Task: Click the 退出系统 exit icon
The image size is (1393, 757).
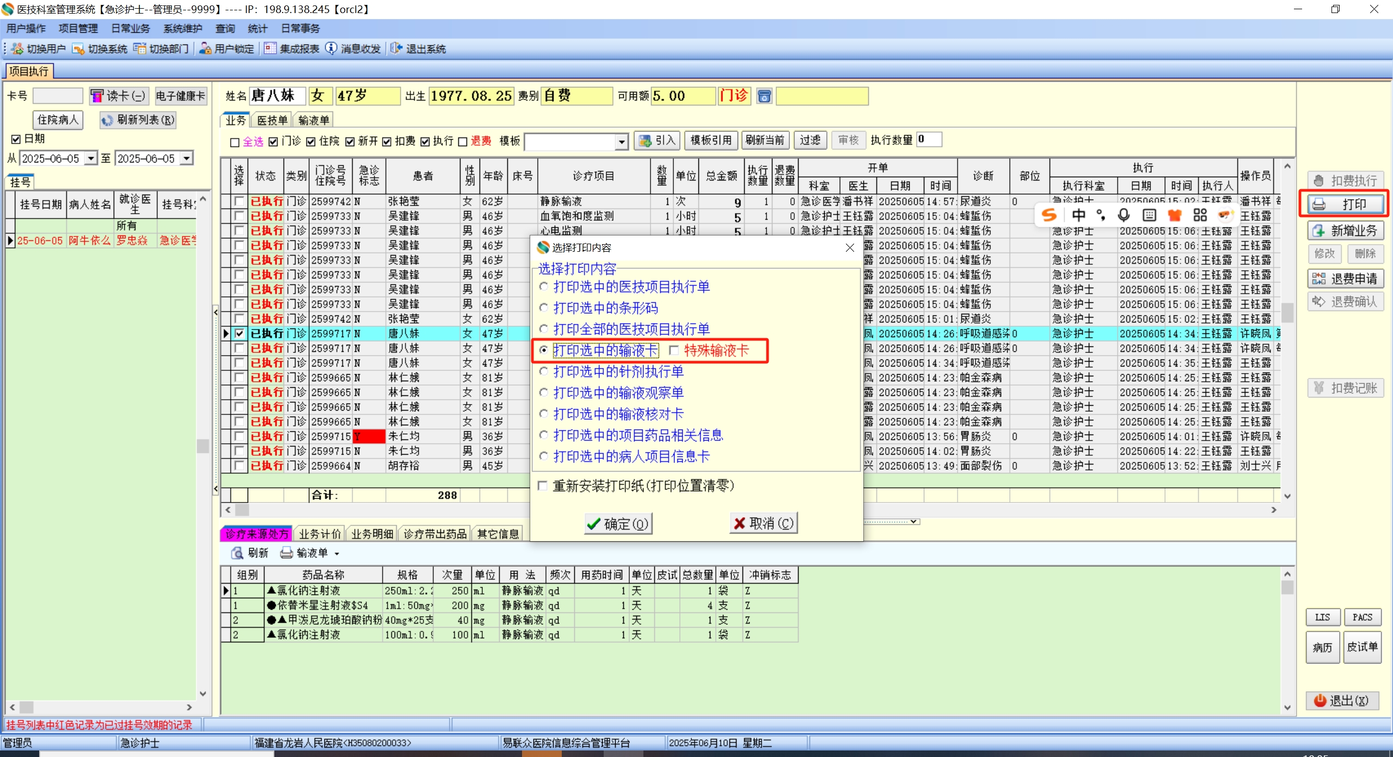Action: click(396, 49)
